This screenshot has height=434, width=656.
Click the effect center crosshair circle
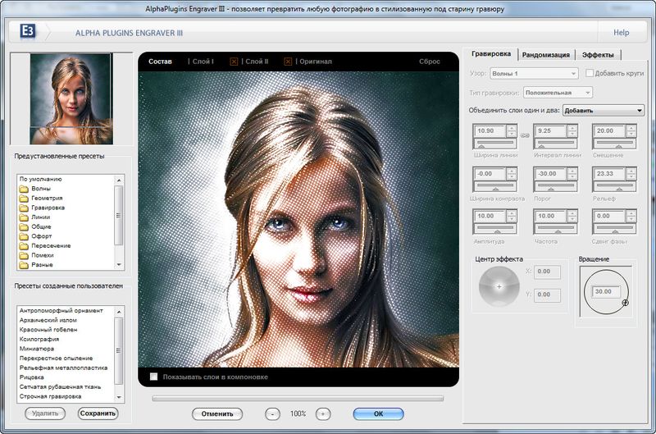[x=499, y=286]
